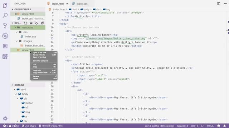Open index.css in Open Editors list

point(28,18)
